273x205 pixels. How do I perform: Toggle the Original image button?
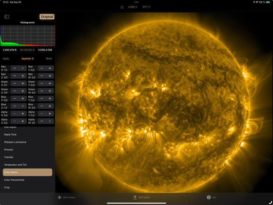click(47, 17)
